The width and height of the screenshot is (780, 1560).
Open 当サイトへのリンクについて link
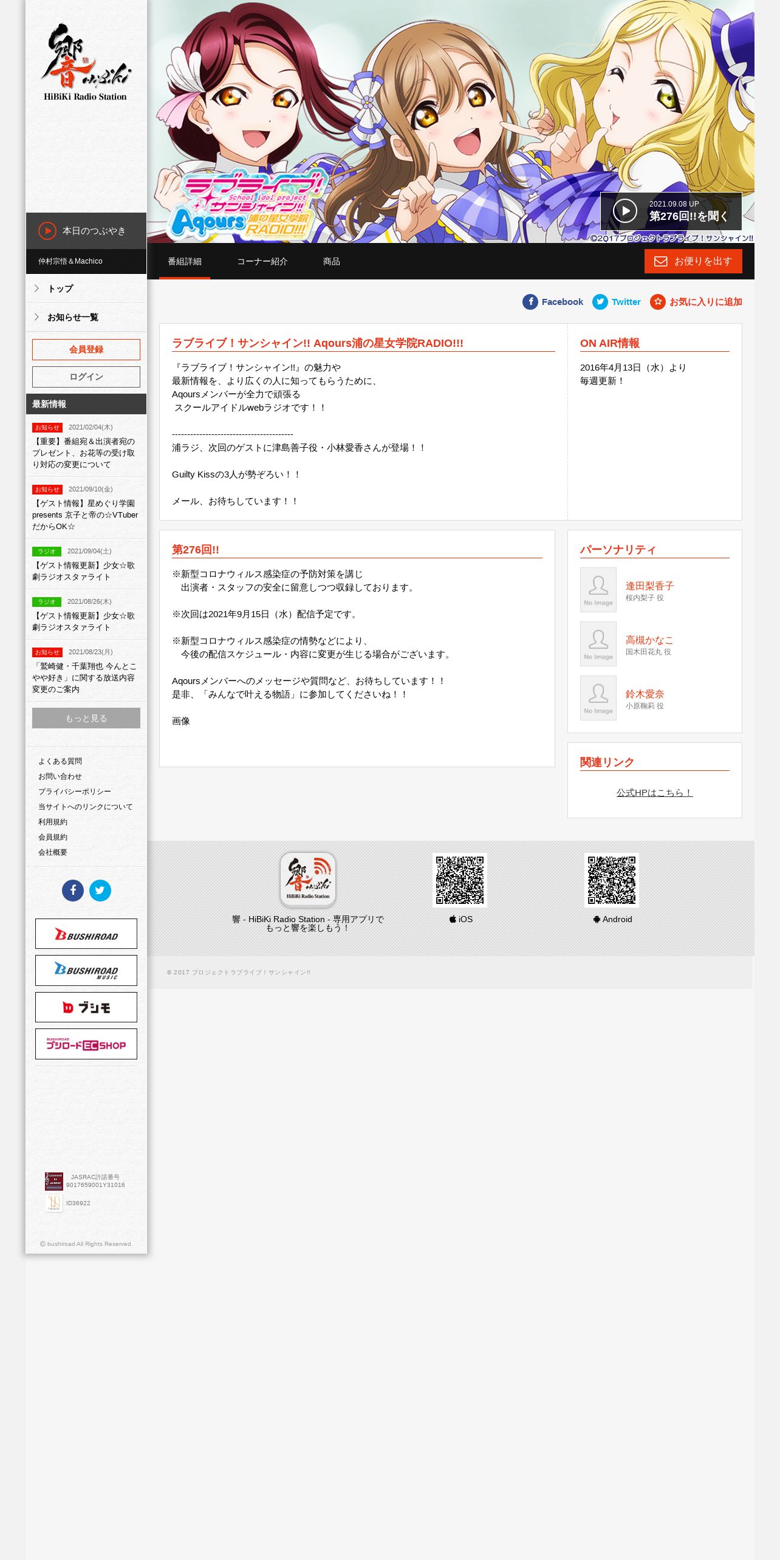click(85, 807)
